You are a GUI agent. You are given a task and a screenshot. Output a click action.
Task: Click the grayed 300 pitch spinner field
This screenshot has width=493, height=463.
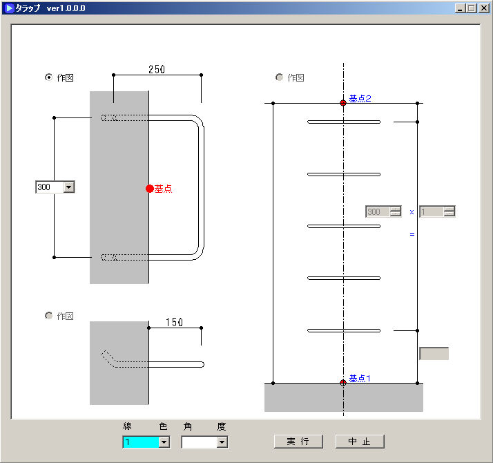tap(378, 211)
